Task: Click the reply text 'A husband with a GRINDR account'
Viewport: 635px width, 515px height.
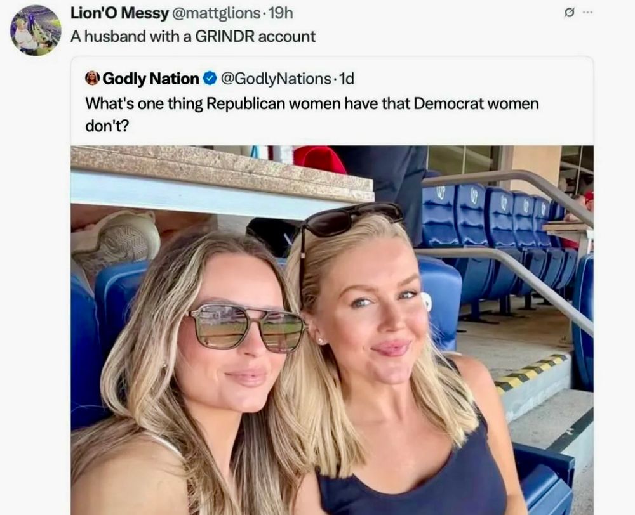Action: coord(193,37)
